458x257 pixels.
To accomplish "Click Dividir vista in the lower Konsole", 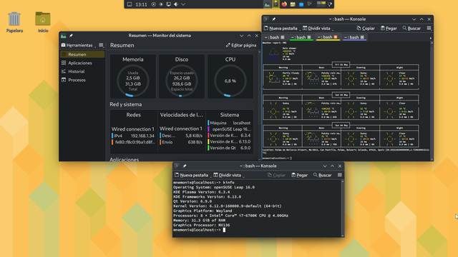I will click(228, 175).
